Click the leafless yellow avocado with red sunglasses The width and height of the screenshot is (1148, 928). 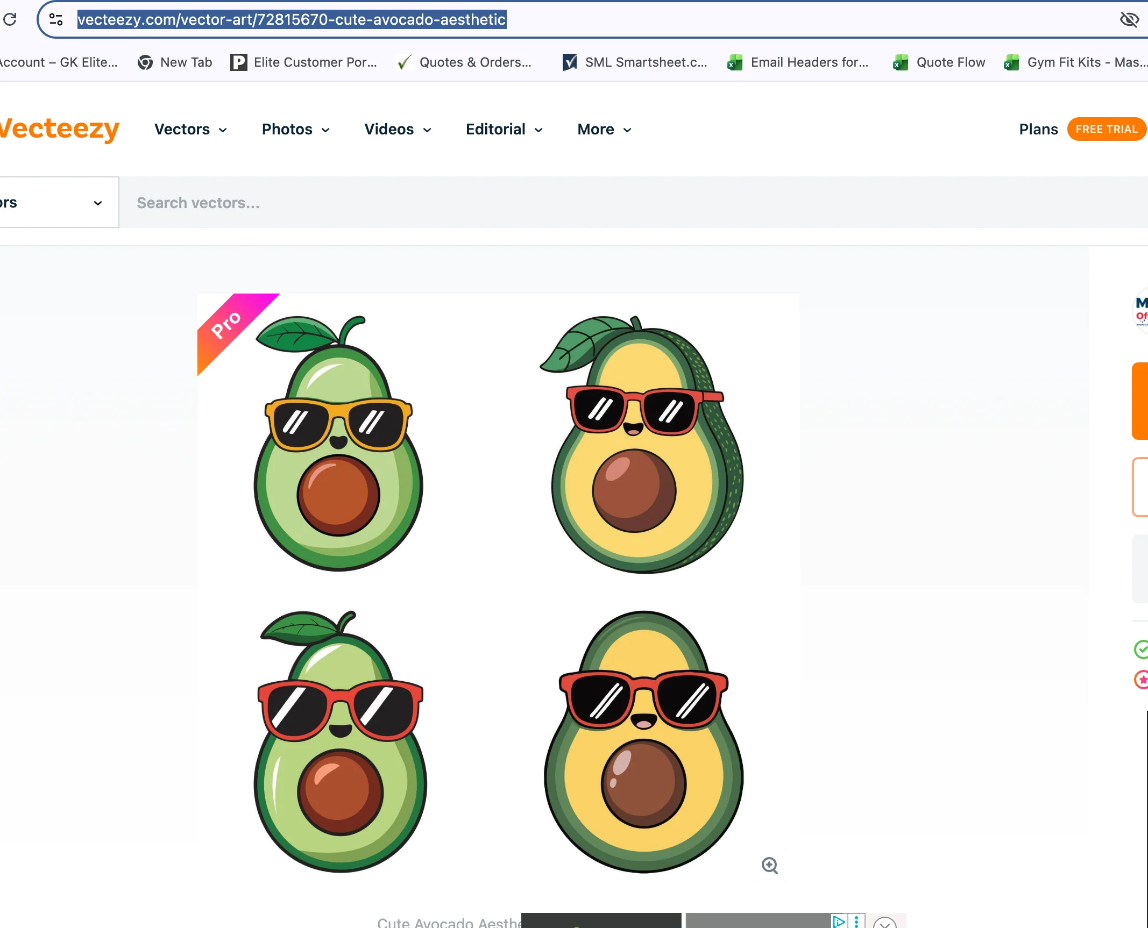pos(643,742)
